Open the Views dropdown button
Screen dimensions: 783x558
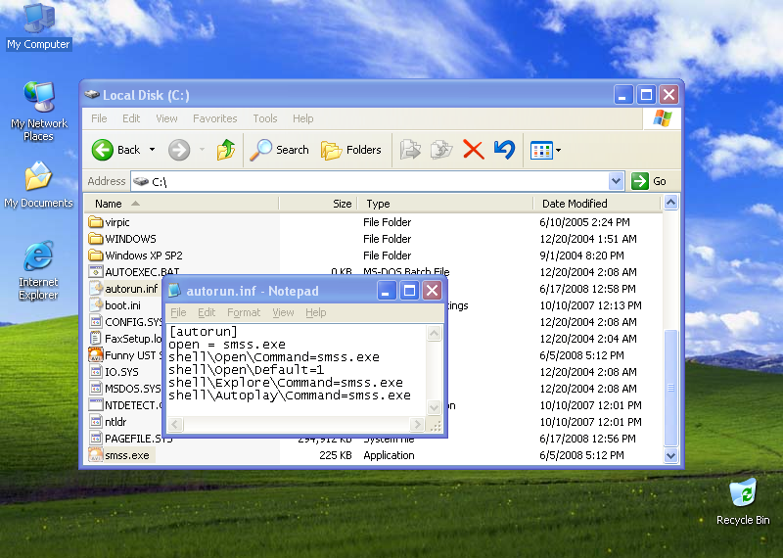(x=545, y=150)
